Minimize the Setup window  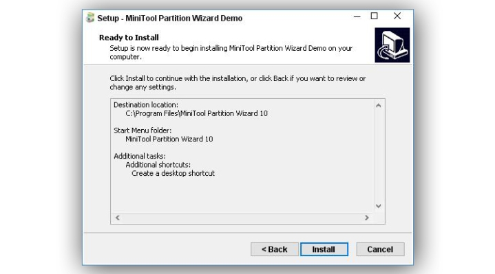click(357, 16)
